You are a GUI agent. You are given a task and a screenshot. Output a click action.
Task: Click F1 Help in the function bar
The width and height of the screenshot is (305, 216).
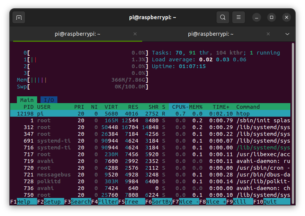click(x=24, y=202)
